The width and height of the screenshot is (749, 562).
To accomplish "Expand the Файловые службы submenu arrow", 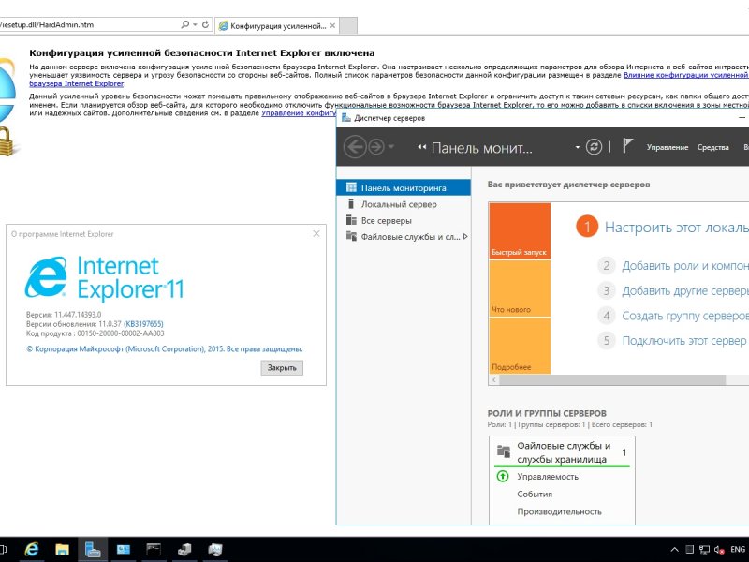I will point(465,237).
